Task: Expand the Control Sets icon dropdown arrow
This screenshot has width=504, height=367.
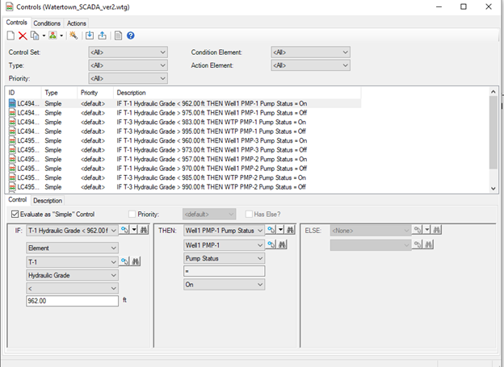Action: (61, 35)
